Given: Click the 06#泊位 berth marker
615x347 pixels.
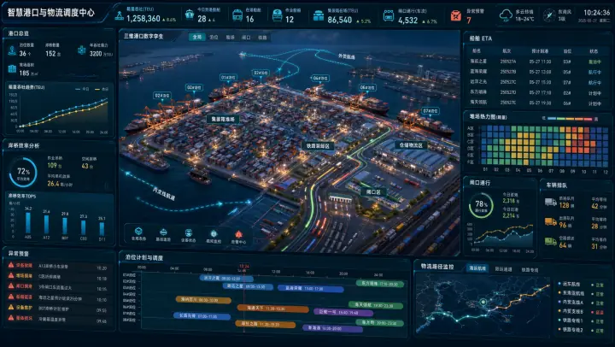Looking at the screenshot, I should coord(367,87).
